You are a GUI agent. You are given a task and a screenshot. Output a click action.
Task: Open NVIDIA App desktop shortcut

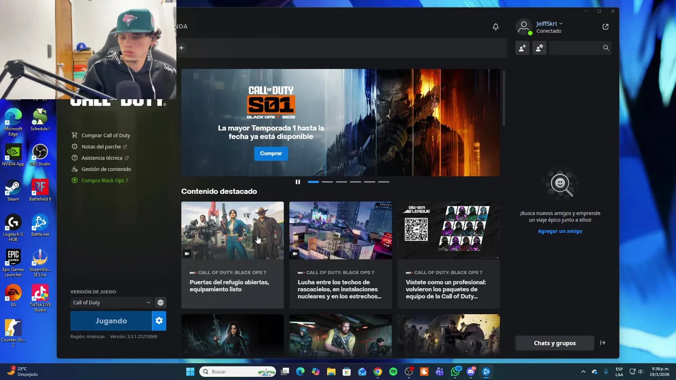click(13, 156)
